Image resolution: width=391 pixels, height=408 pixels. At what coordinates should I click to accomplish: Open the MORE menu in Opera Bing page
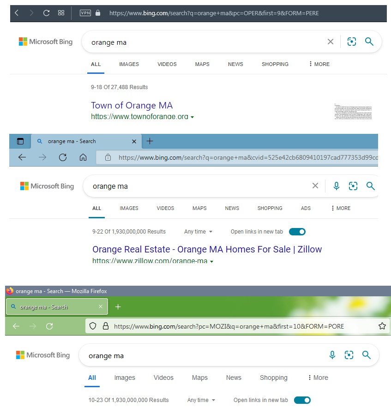[x=319, y=64]
